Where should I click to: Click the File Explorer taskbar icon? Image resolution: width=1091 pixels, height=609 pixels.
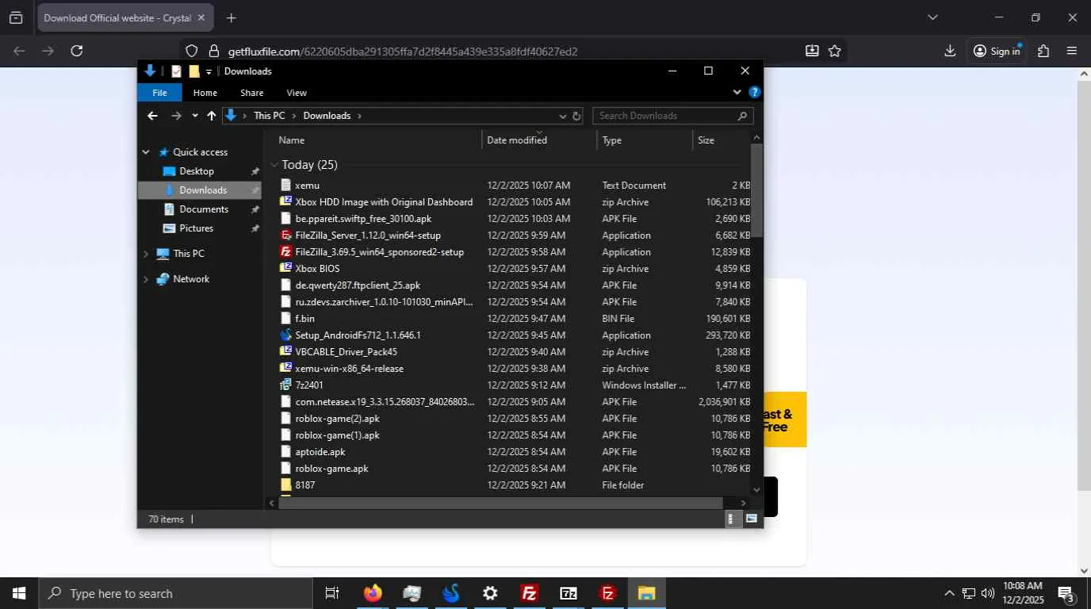pyautogui.click(x=646, y=593)
